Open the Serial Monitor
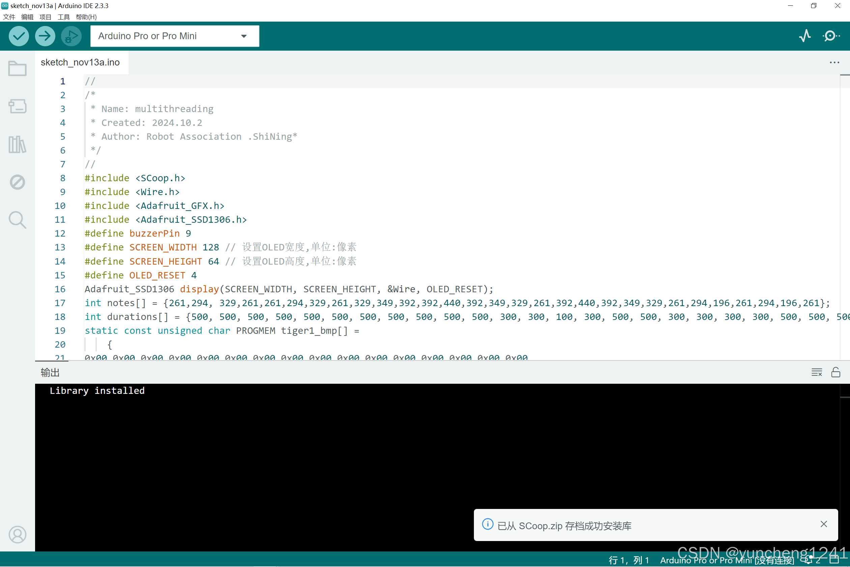 pos(830,36)
